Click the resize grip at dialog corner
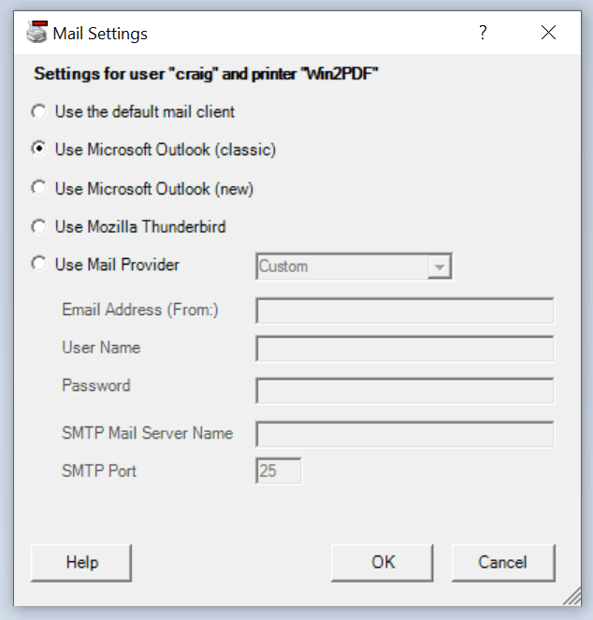The width and height of the screenshot is (593, 620). 571,598
